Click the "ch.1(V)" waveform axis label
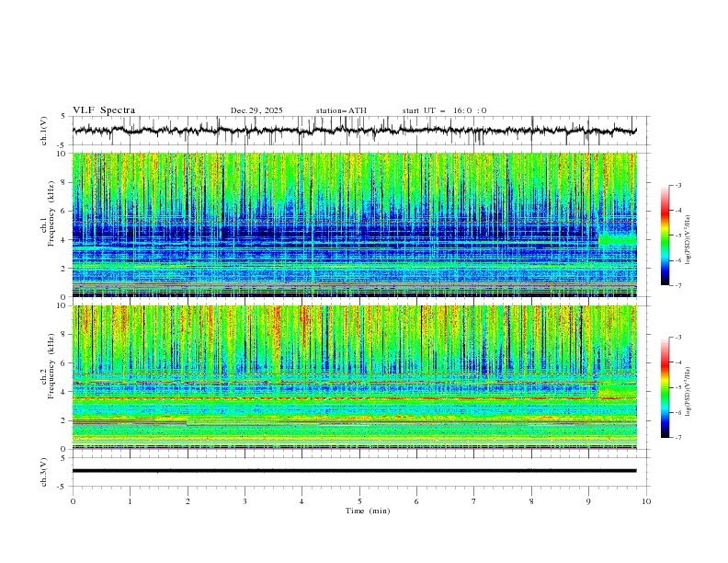The width and height of the screenshot is (728, 563). coord(44,131)
